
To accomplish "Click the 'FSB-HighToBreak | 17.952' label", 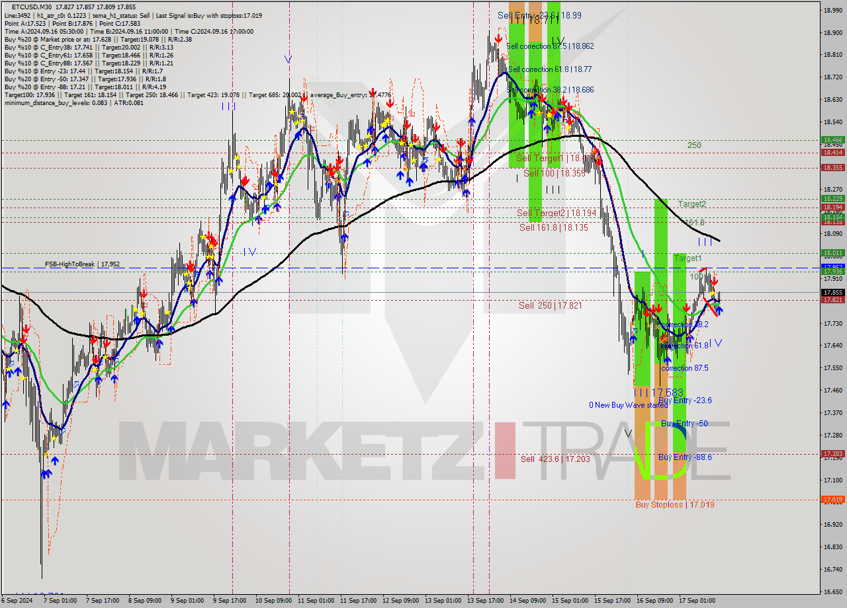I will point(82,264).
